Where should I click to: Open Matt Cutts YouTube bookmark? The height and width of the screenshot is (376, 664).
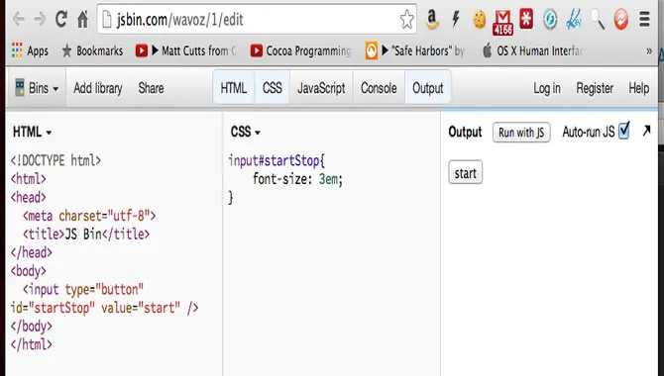coord(186,51)
